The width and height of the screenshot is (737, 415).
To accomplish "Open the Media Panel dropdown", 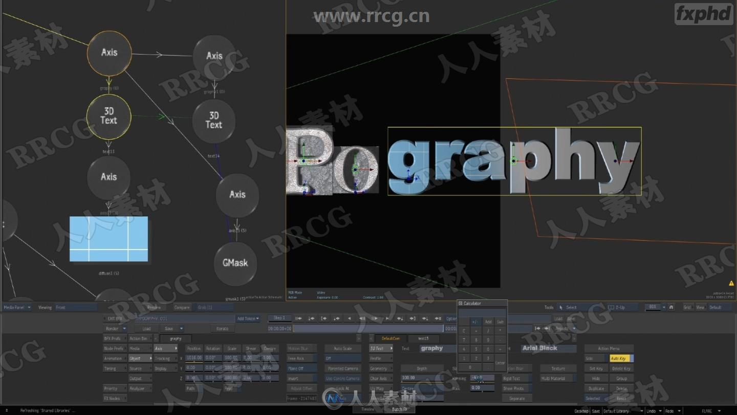I will point(17,307).
